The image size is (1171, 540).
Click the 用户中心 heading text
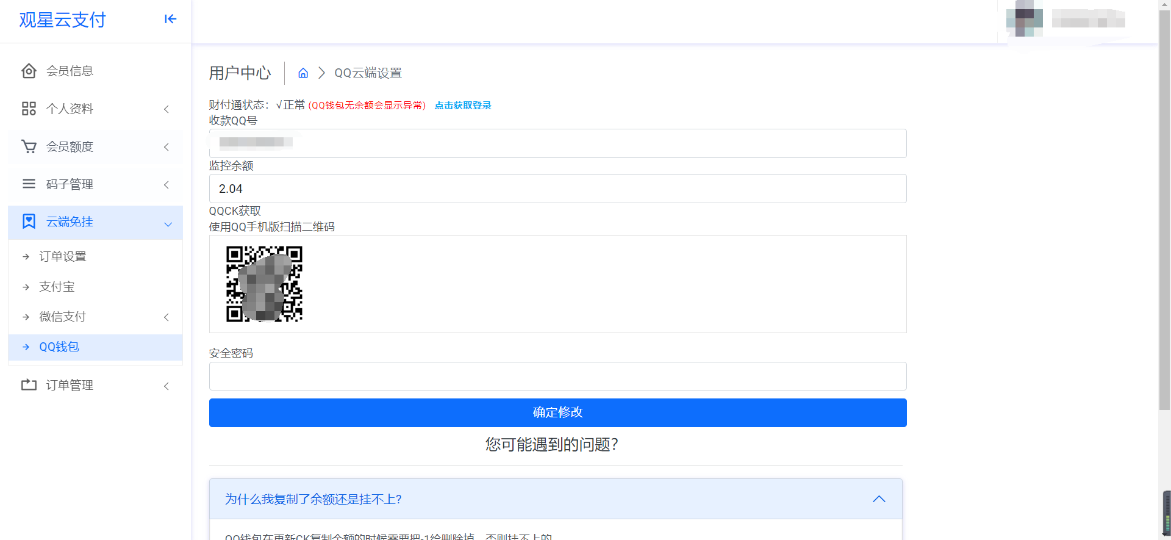point(240,73)
